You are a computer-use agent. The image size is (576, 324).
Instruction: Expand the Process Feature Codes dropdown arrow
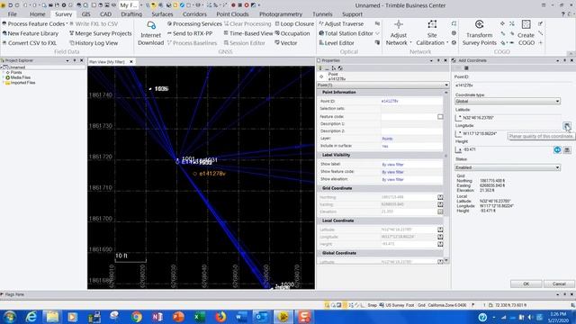tap(67, 23)
